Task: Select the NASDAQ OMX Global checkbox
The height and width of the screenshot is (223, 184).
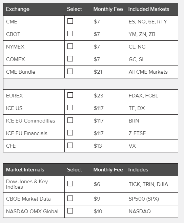Action: coord(70,211)
